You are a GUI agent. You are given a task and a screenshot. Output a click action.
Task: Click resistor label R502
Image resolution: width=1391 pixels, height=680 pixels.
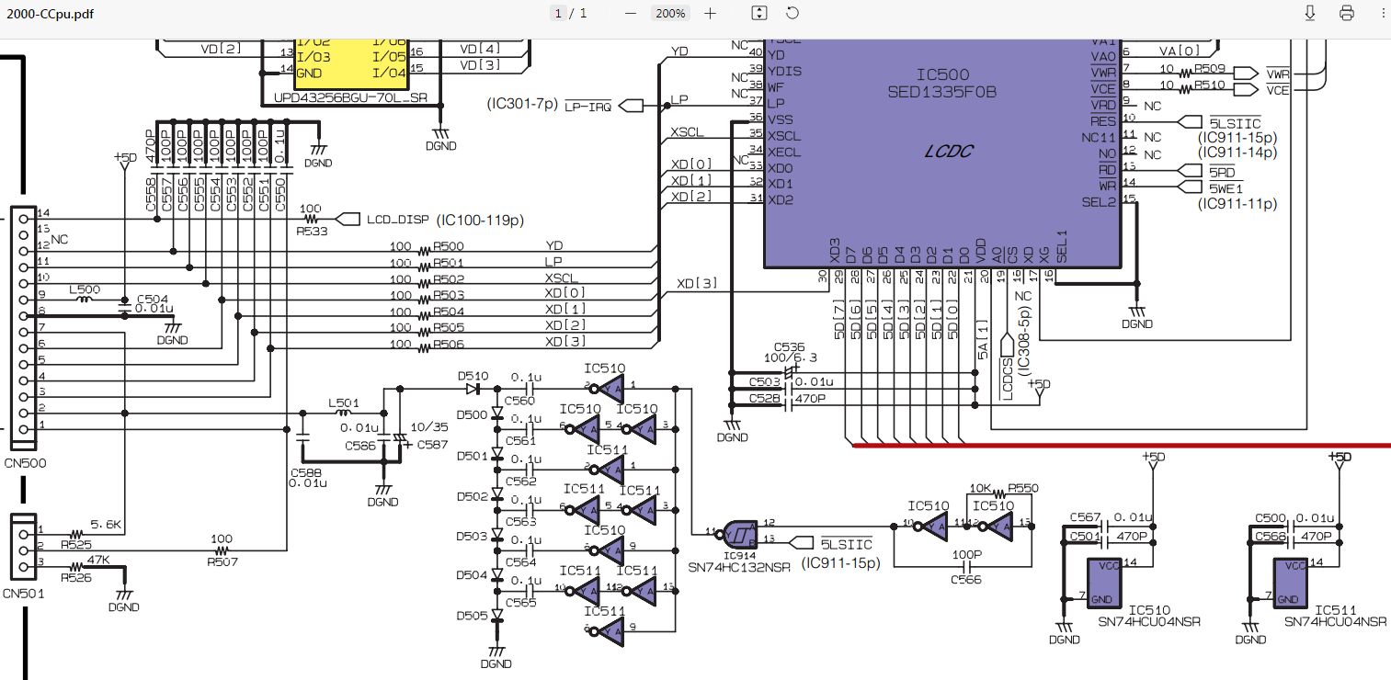click(x=448, y=278)
